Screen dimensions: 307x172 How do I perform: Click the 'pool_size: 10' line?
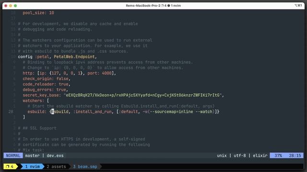click(x=38, y=13)
